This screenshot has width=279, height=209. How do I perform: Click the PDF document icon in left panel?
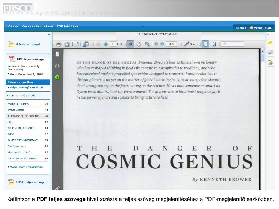pyautogui.click(x=12, y=59)
